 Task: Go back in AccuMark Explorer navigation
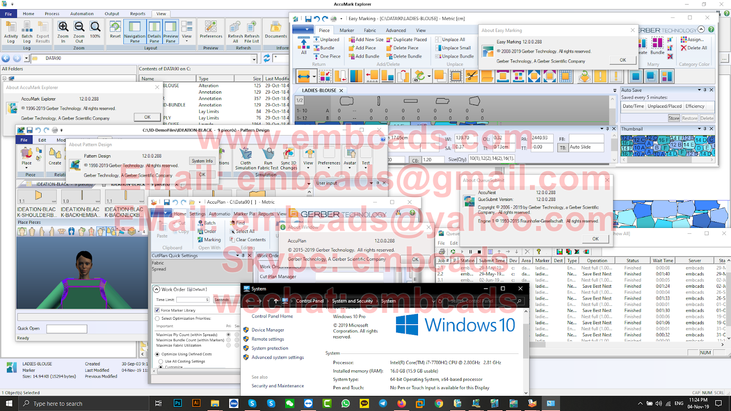(6, 58)
